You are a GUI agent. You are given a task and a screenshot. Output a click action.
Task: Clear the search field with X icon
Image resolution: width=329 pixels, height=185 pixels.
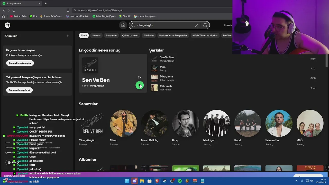197,25
